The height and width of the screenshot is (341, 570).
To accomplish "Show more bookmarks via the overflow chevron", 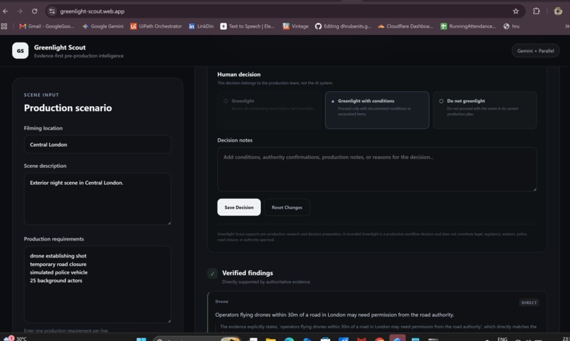I will point(566,26).
